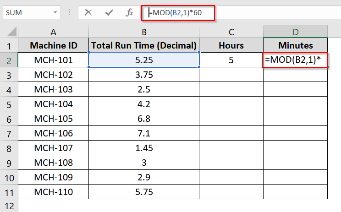
Task: Select cell with value 7.1
Action: pos(144,133)
